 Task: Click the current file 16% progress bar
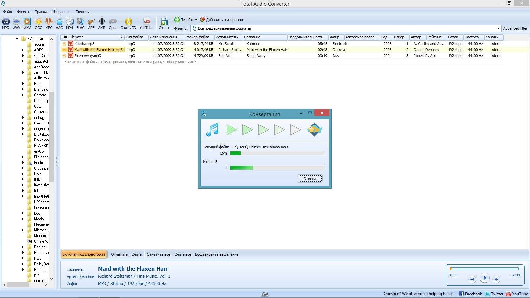pyautogui.click(x=277, y=153)
